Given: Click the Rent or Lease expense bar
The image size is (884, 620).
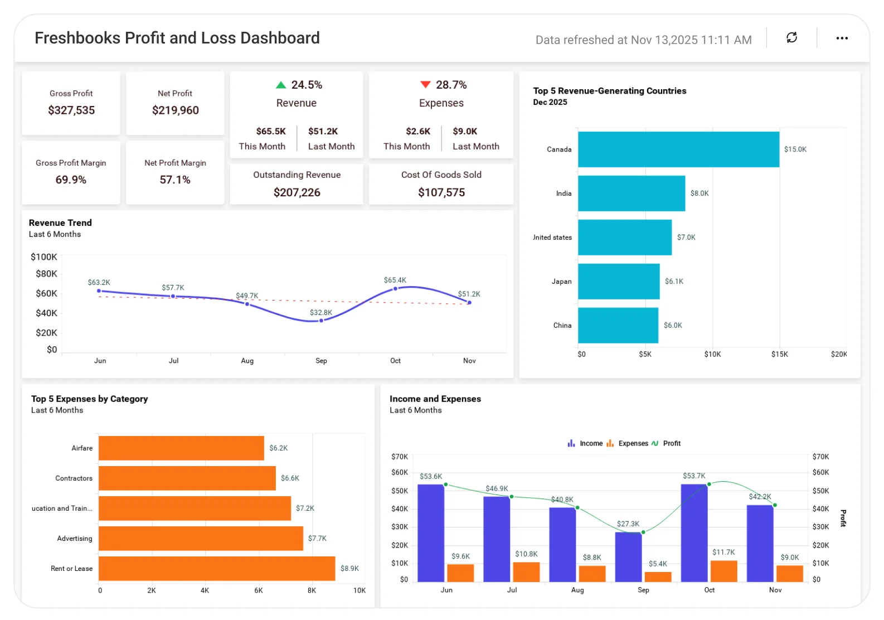Looking at the screenshot, I should [x=217, y=569].
